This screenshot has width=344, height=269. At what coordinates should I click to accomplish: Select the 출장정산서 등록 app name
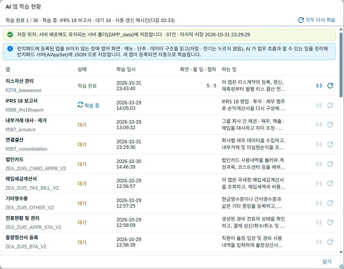point(22,238)
